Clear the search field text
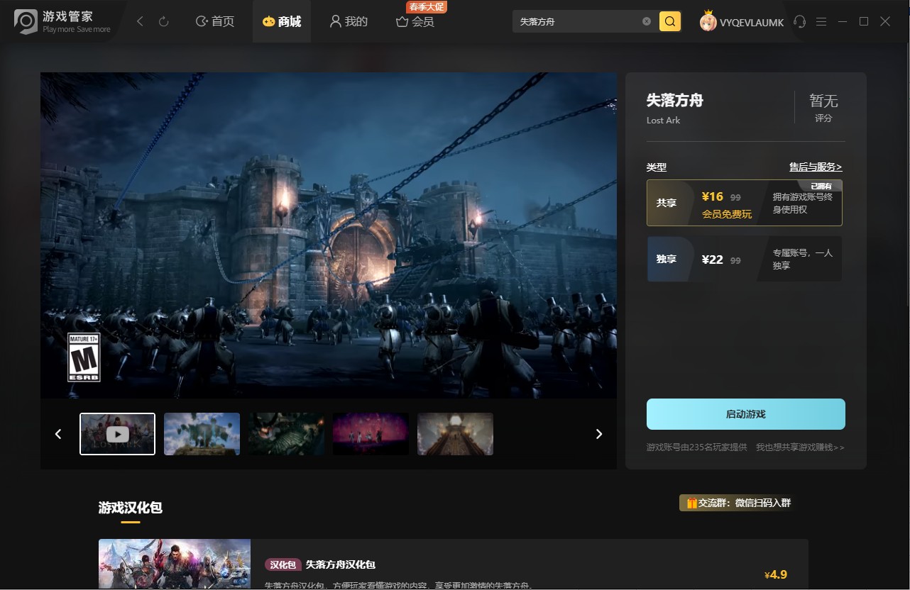The image size is (910, 590). point(647,21)
